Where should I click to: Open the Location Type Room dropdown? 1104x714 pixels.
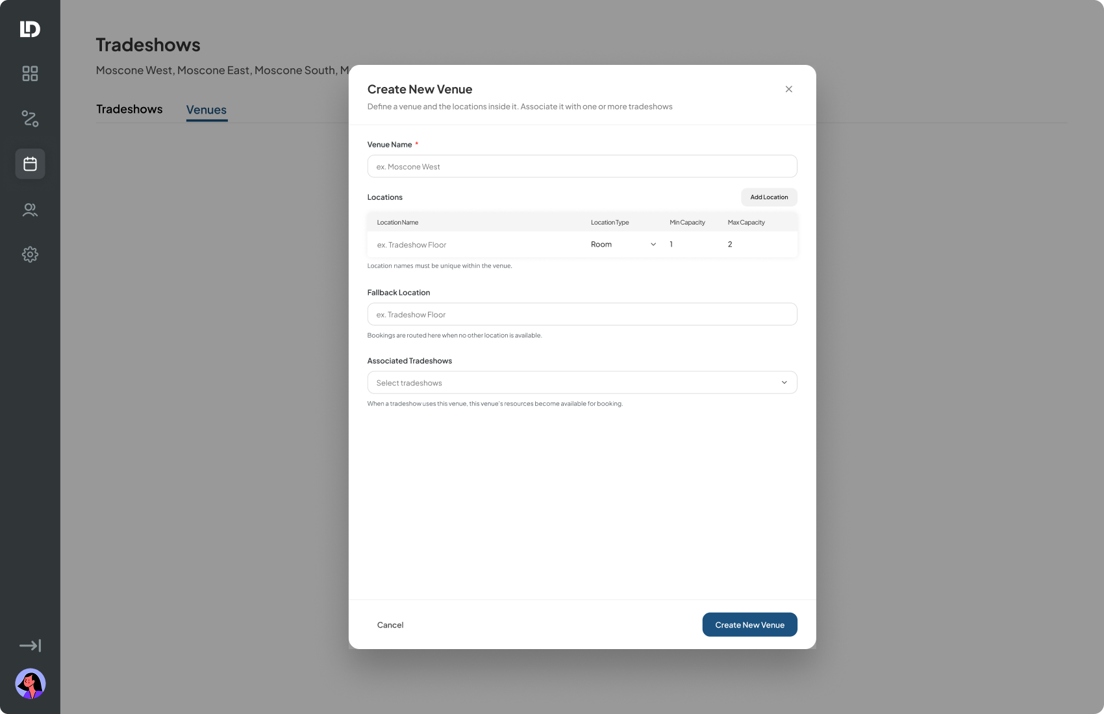[623, 245]
